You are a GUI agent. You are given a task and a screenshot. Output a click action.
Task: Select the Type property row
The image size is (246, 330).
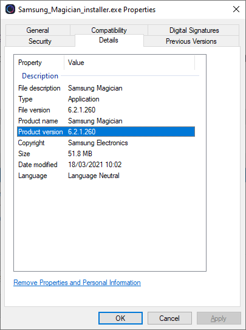[x=106, y=99]
